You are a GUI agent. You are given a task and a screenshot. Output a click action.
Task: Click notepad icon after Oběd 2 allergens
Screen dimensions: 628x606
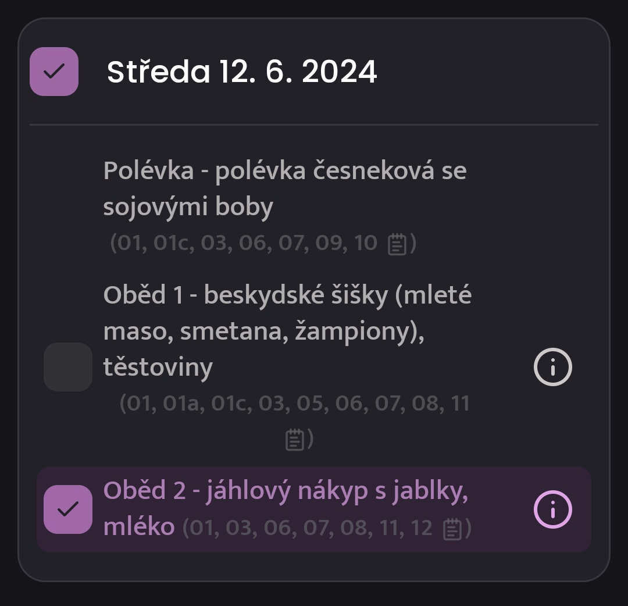[452, 529]
